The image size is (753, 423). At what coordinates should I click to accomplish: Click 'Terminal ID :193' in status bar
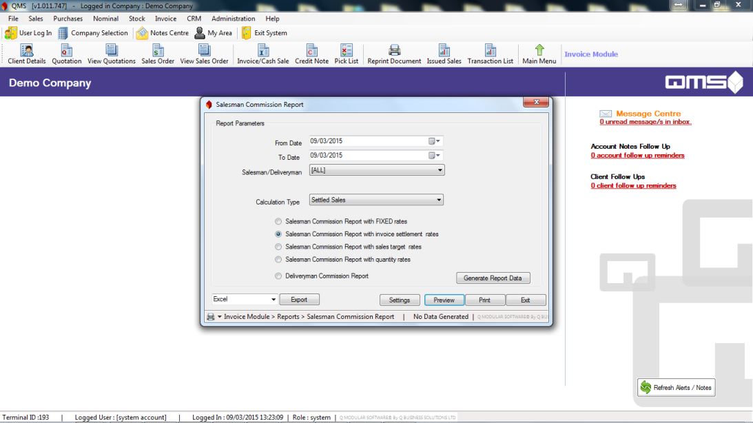(x=26, y=417)
